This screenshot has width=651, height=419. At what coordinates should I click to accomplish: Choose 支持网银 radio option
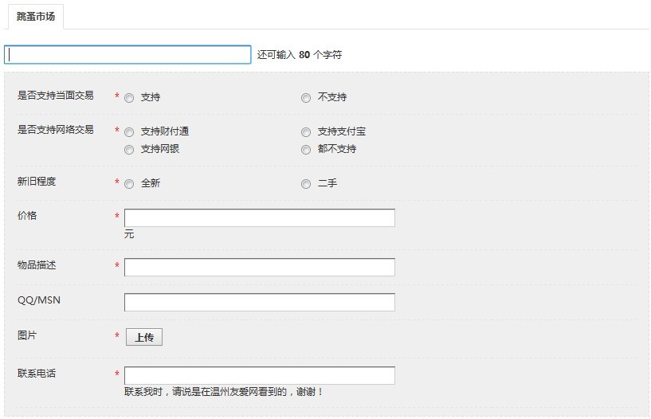[129, 150]
